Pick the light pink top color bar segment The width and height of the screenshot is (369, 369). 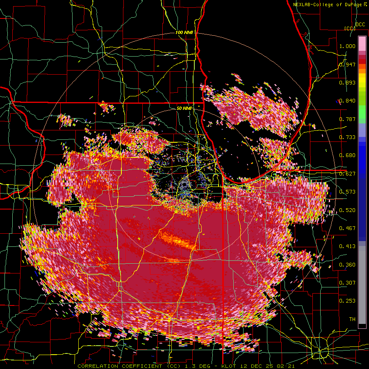pyautogui.click(x=362, y=43)
